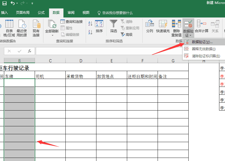Select the empty cell under 司机

(x=50, y=83)
